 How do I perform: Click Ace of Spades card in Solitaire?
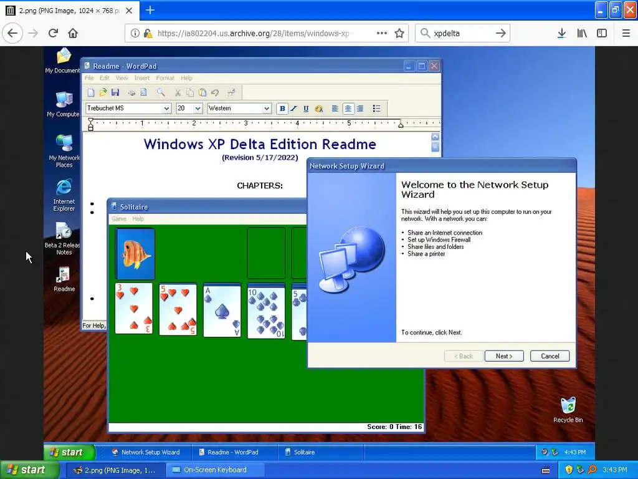click(x=222, y=311)
